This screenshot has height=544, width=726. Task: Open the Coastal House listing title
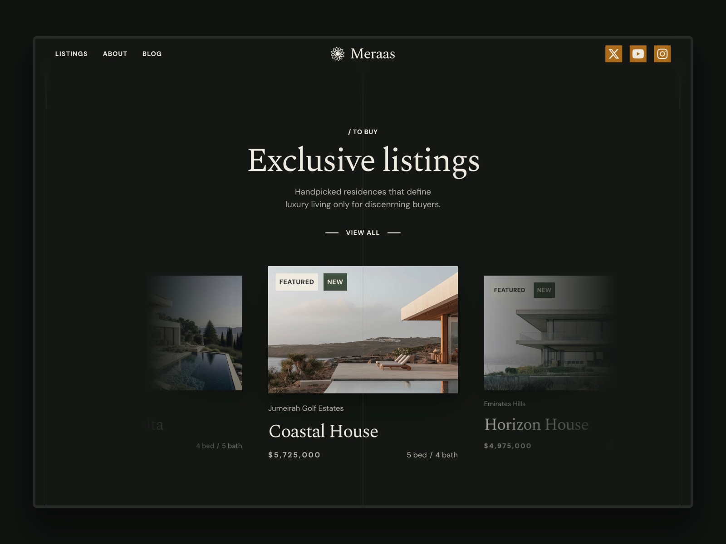pyautogui.click(x=324, y=431)
